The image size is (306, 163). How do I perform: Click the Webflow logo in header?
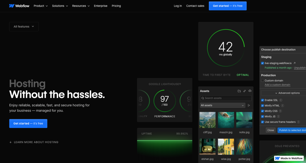tap(19, 6)
